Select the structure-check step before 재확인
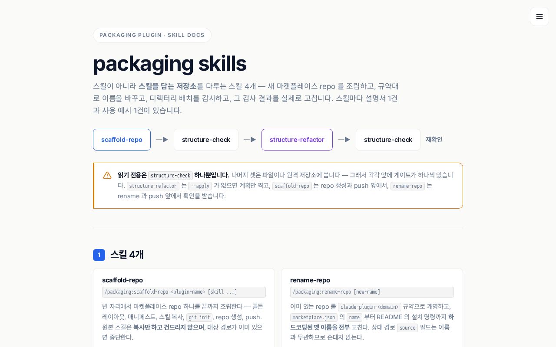This screenshot has height=347, width=556. tap(388, 140)
